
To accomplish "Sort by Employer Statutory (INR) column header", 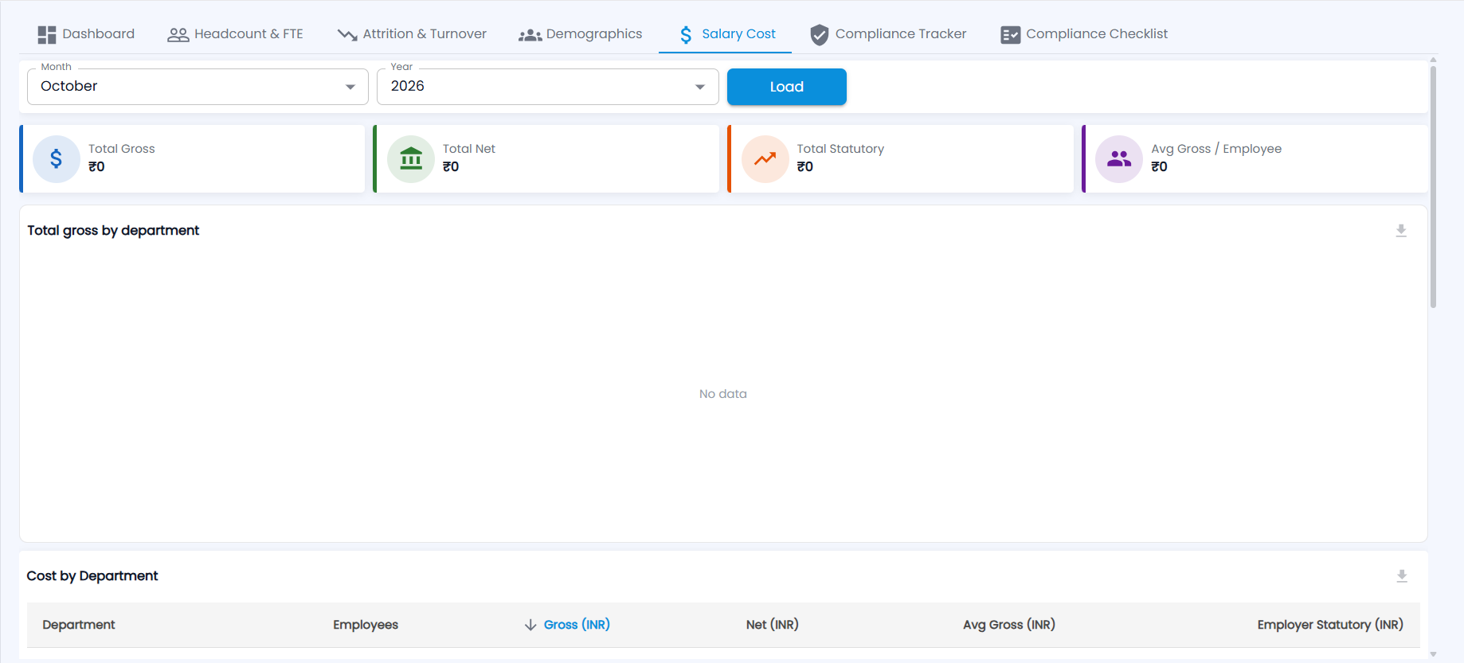I will tap(1330, 625).
